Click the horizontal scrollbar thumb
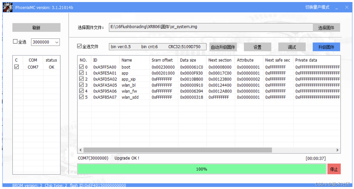Image resolution: width=354 pixels, height=189 pixels. [178, 150]
